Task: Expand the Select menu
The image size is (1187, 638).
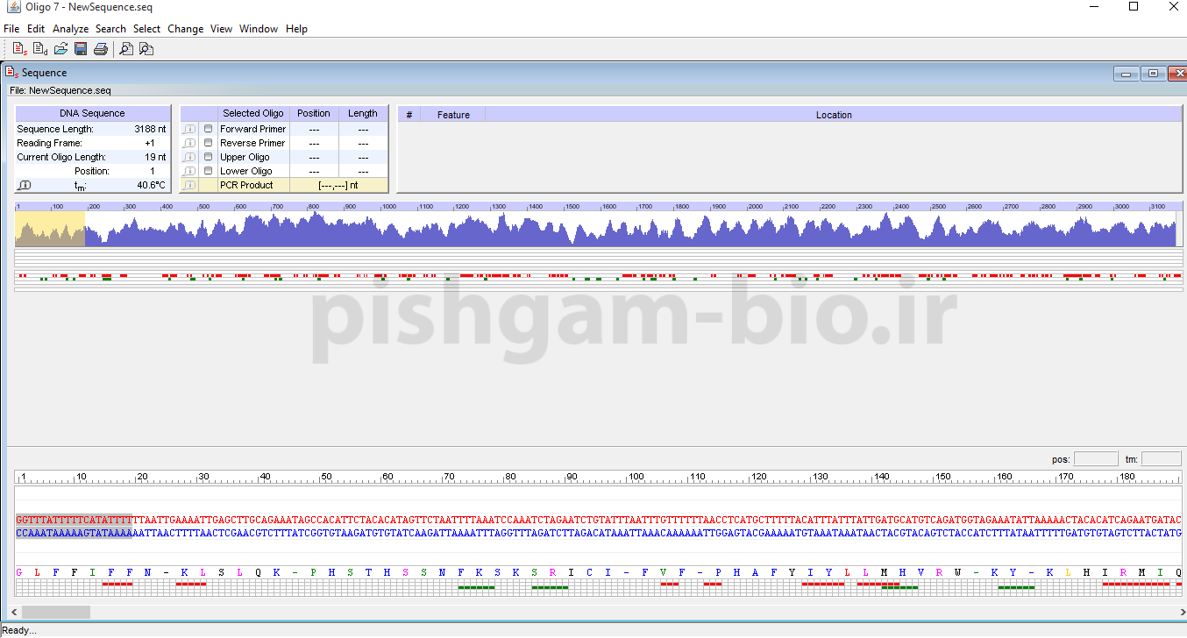Action: coord(146,29)
